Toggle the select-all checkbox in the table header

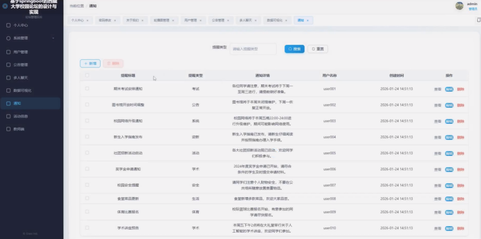coord(87,75)
